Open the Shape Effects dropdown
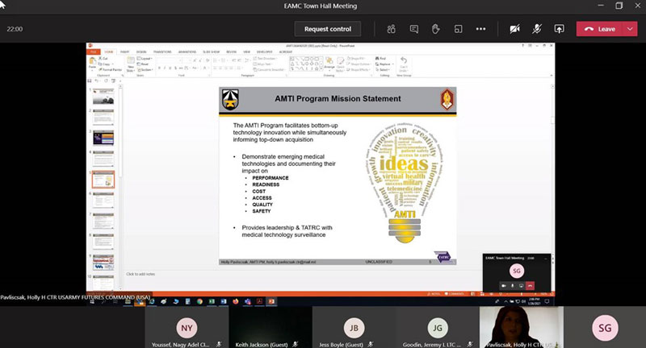Viewport: 646px width, 348px height. click(x=360, y=70)
